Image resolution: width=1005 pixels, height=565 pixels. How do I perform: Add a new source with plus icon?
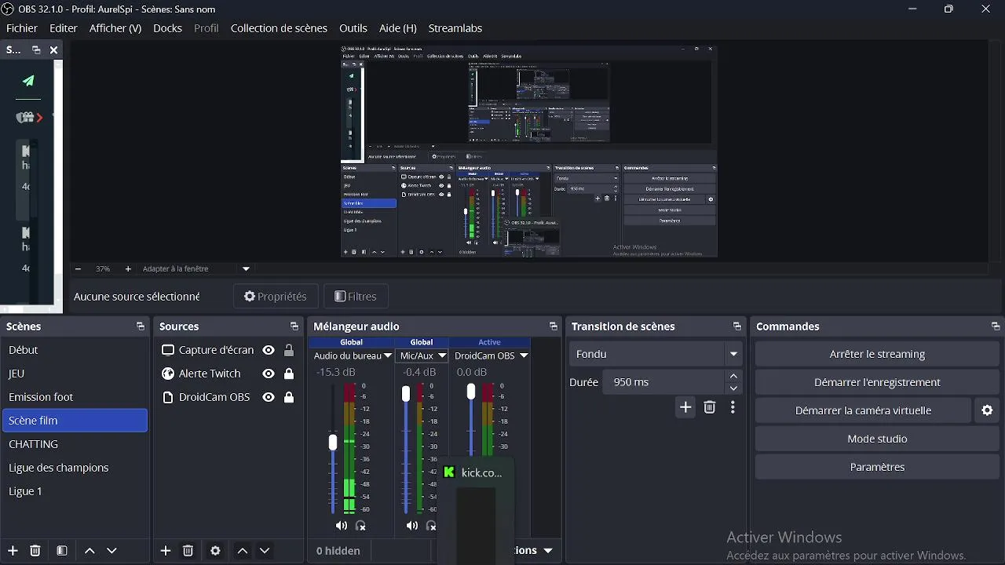(x=166, y=551)
